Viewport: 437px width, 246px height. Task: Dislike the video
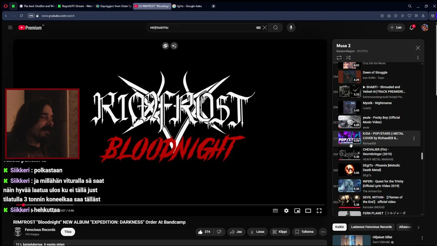pyautogui.click(x=219, y=232)
